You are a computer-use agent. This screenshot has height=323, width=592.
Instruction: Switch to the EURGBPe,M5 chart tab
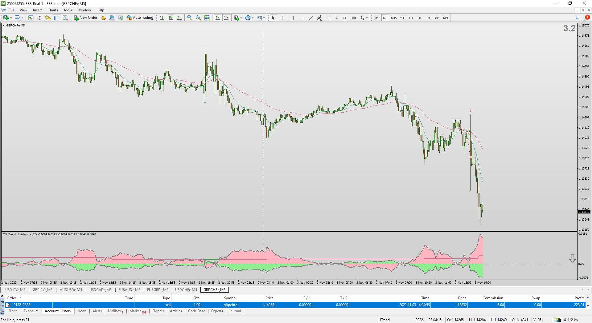[x=158, y=290]
